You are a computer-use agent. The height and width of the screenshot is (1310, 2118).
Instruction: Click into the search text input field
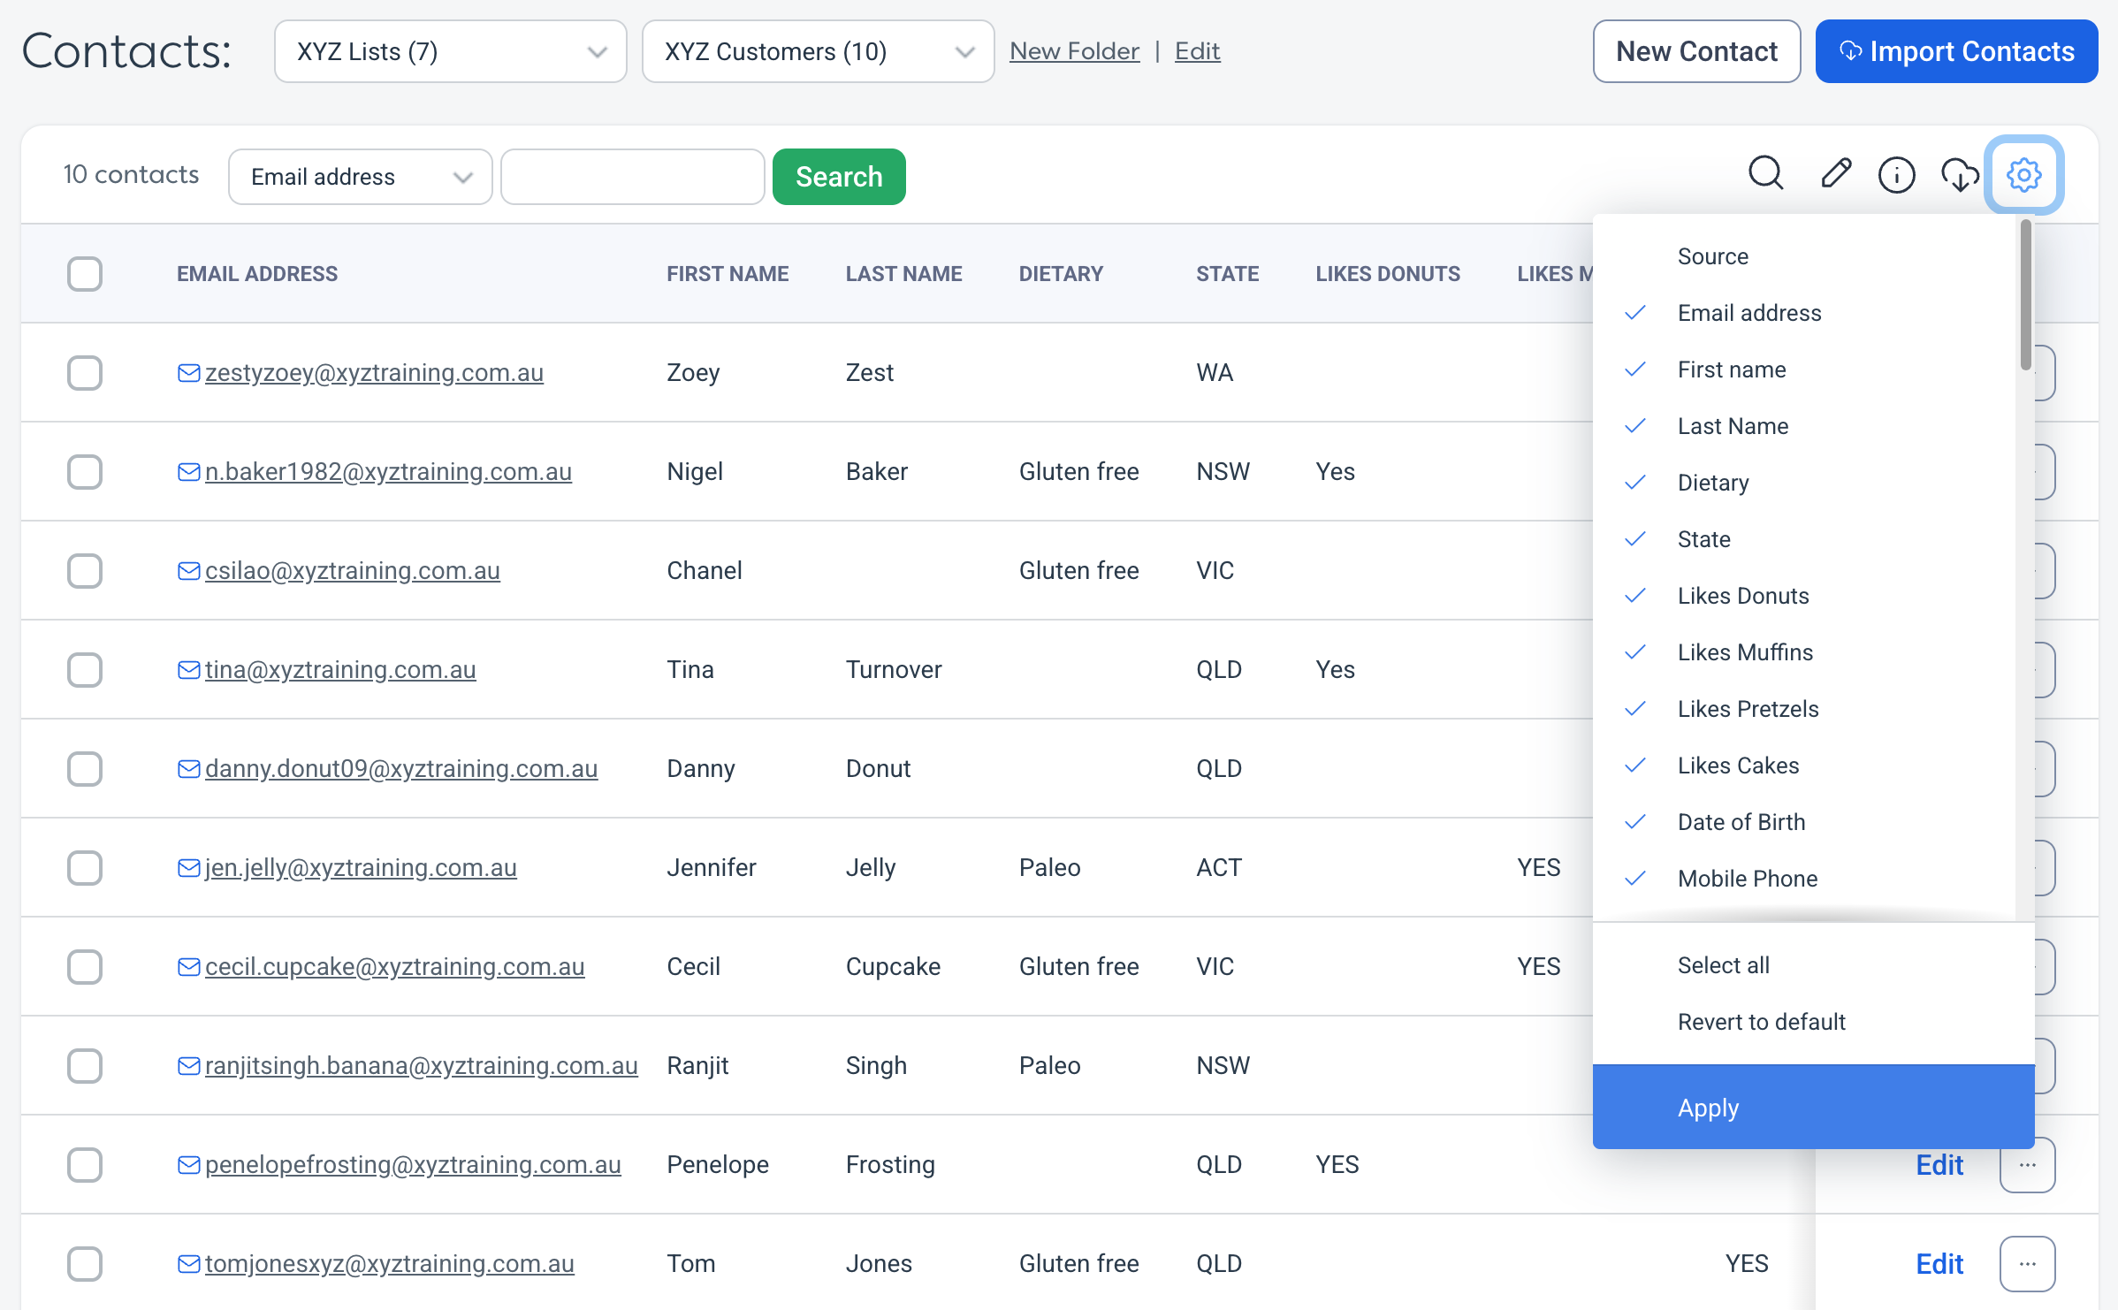pyautogui.click(x=633, y=177)
